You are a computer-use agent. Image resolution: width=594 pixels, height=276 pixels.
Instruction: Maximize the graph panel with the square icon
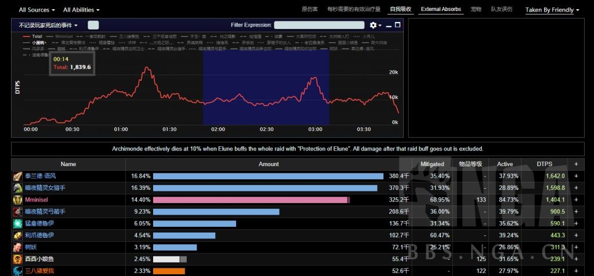tap(397, 25)
